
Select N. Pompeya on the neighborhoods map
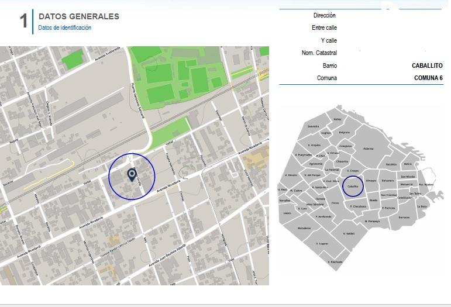[372, 222]
